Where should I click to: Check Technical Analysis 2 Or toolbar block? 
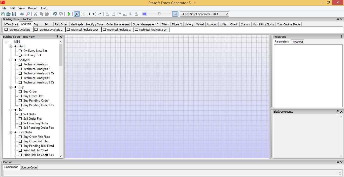68,30
